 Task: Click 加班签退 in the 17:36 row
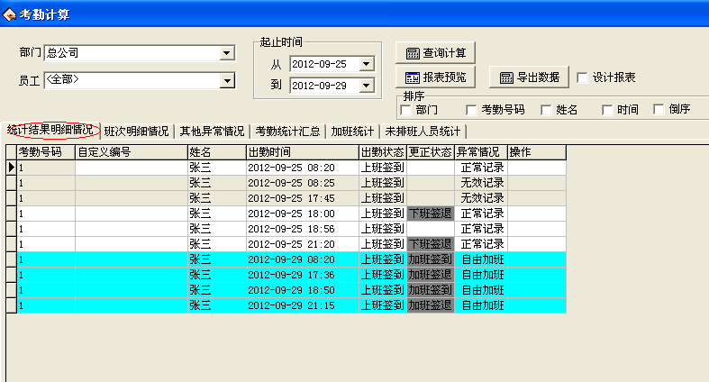click(x=431, y=275)
